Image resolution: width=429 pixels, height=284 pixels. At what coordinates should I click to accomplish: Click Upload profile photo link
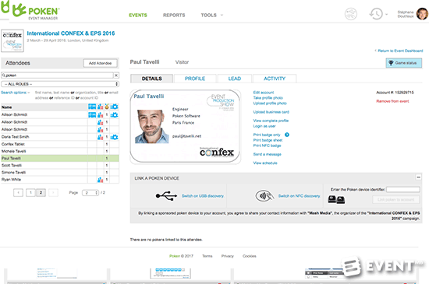point(270,103)
